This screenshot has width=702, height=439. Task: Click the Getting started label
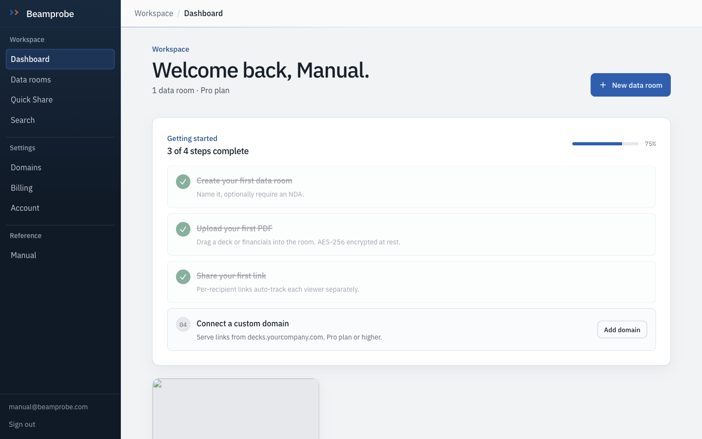pos(192,139)
